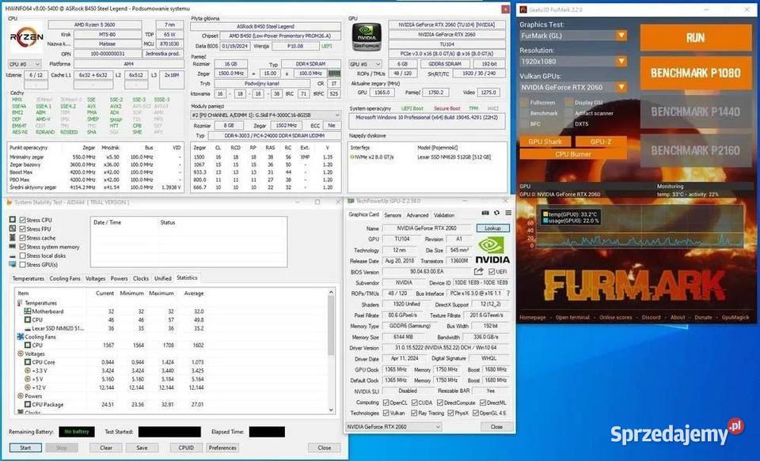
Task: Enable the Stress local disks checkbox
Action: coord(22,255)
